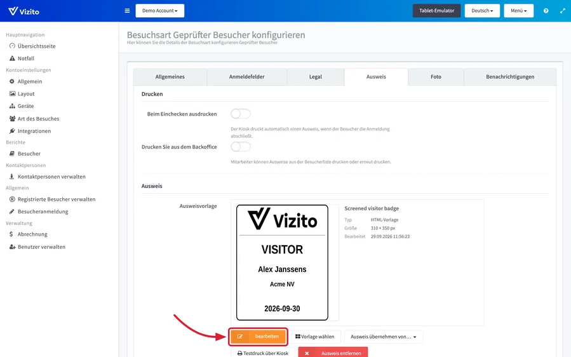Switch to the Foto tab
Screen dimensions: 571x357
click(x=436, y=77)
